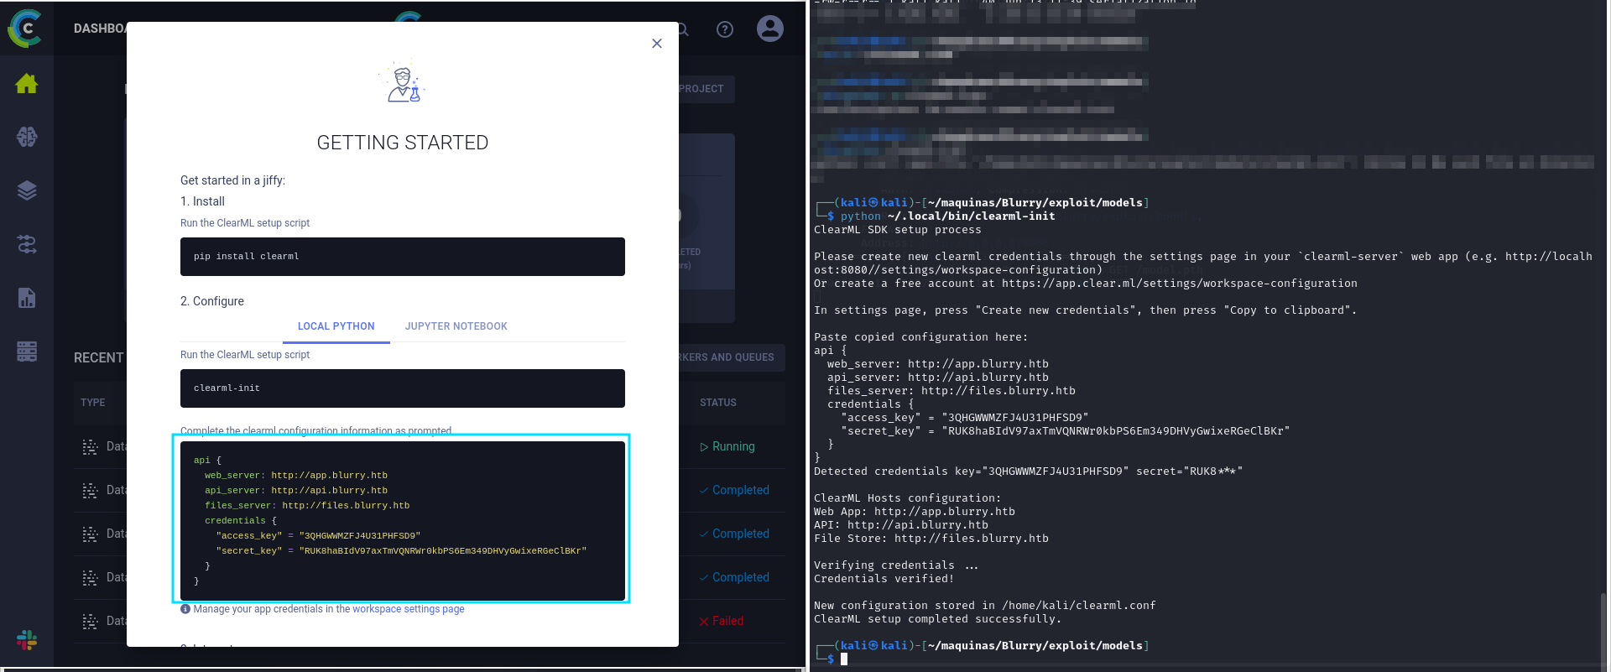Open the Workers and Queues server icon
The height and width of the screenshot is (672, 1611).
point(27,352)
